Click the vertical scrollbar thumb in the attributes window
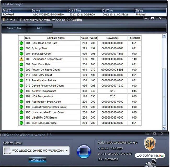170x167 pixels. point(164,97)
